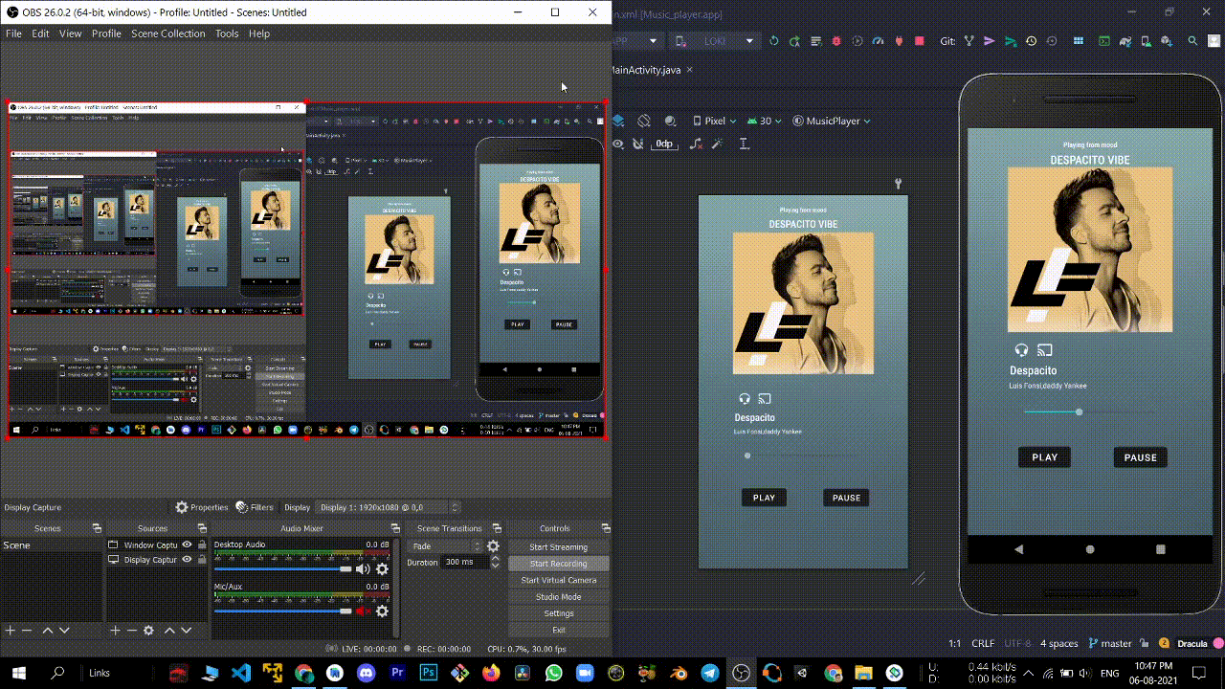Remove the scene with minus icon

coord(27,631)
